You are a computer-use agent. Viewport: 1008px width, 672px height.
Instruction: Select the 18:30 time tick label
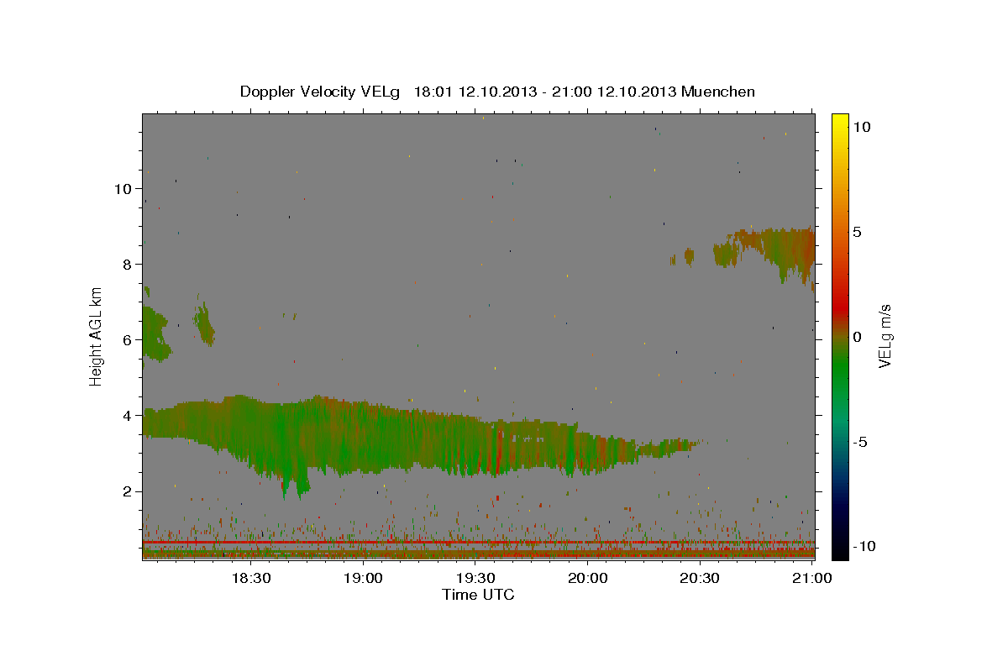coord(251,578)
